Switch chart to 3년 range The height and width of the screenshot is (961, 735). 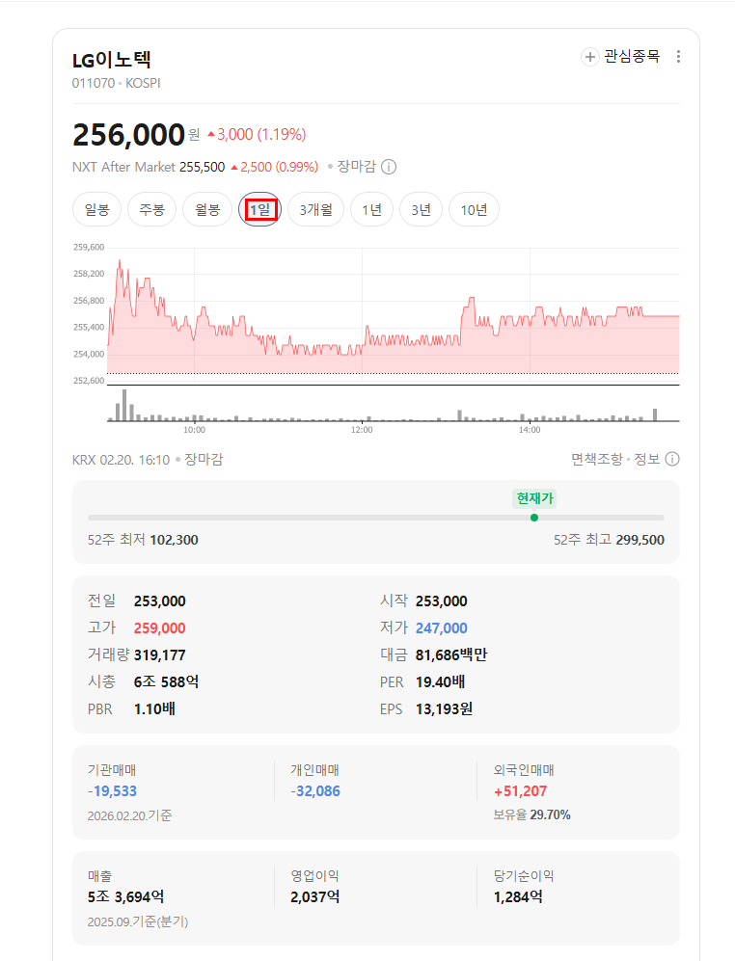(x=421, y=209)
